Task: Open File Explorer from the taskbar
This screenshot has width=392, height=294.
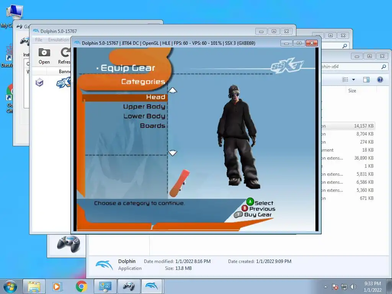Action: click(34, 286)
